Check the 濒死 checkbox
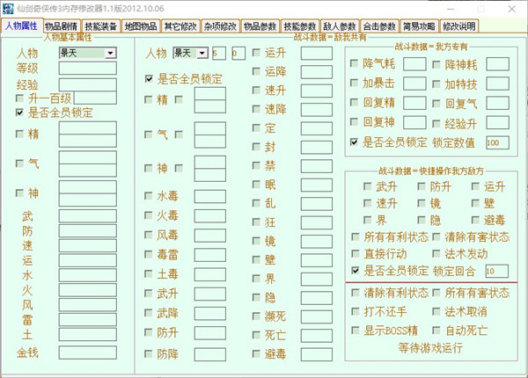This screenshot has height=378, width=528. [x=256, y=316]
